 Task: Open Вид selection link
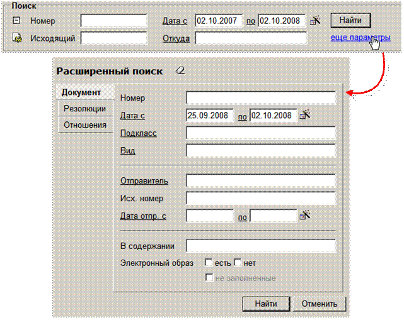coord(127,150)
